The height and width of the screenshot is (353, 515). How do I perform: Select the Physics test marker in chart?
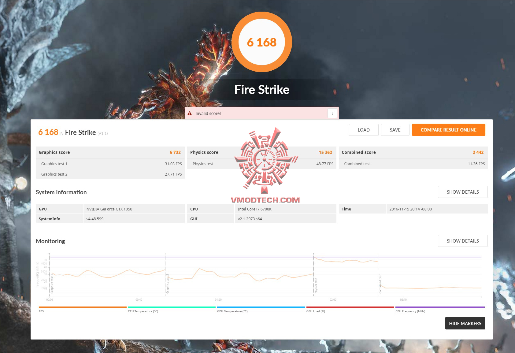coord(316,286)
